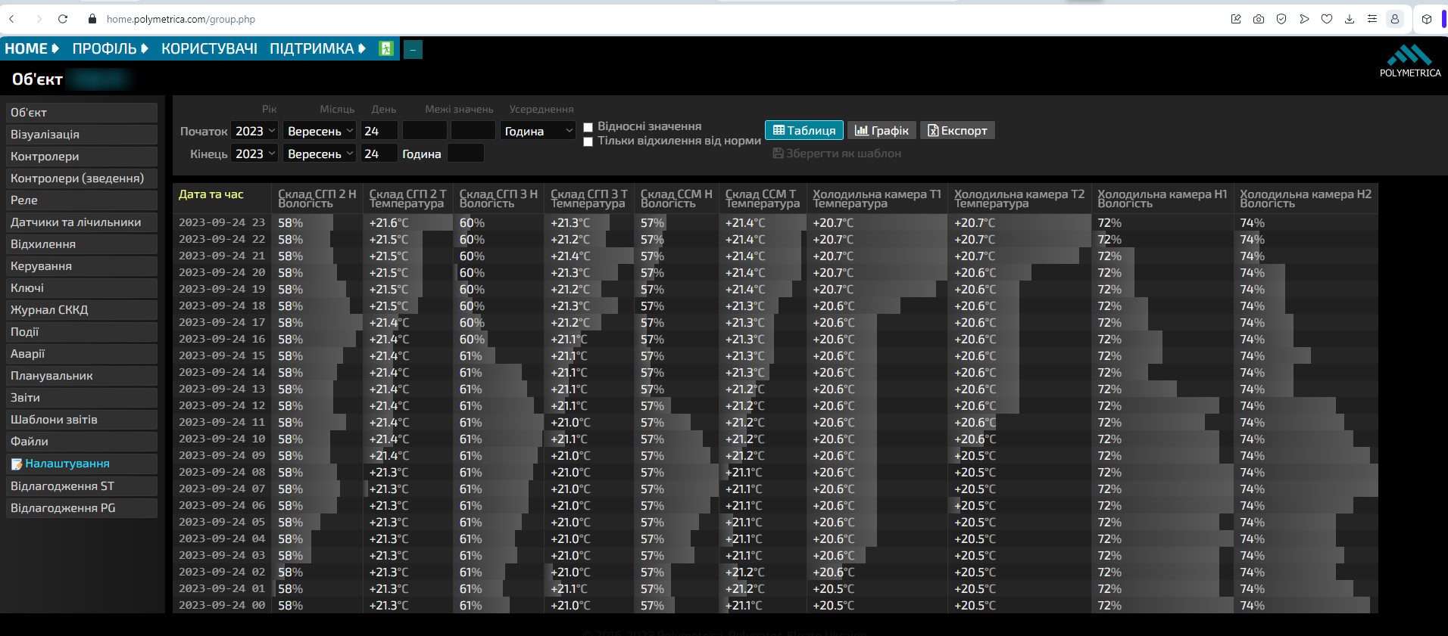Open Відлагодження PG in the sidebar

coord(82,508)
